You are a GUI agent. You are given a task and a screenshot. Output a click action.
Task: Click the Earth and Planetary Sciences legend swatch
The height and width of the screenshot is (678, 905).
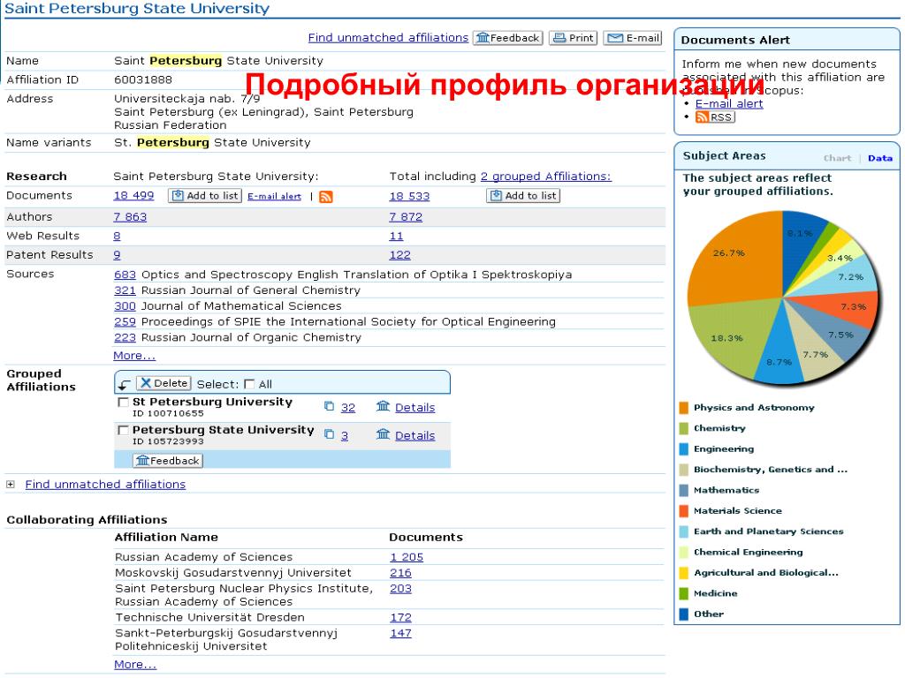pos(684,532)
